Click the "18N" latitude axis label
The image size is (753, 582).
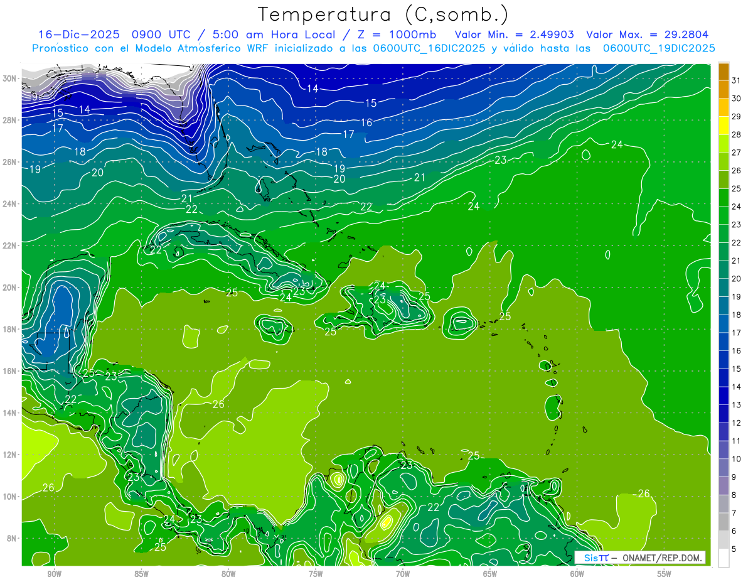tap(9, 329)
